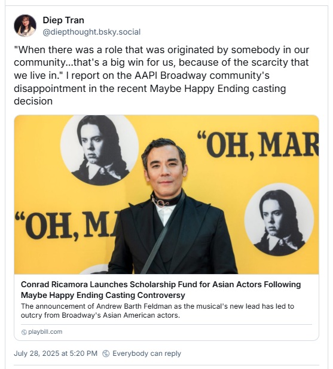Click the word "decision" ending the post
The height and width of the screenshot is (369, 333).
tap(33, 102)
